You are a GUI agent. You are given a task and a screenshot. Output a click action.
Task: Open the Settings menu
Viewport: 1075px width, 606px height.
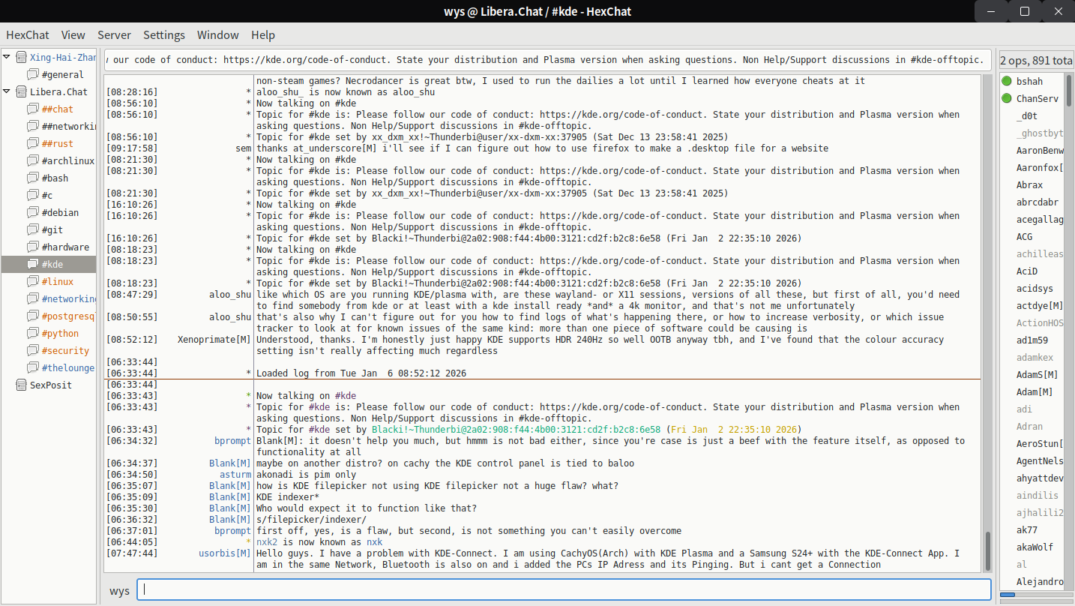point(164,34)
